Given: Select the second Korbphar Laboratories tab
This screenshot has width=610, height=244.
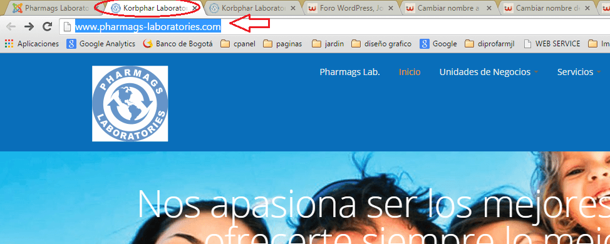Looking at the screenshot, I should pos(250,8).
